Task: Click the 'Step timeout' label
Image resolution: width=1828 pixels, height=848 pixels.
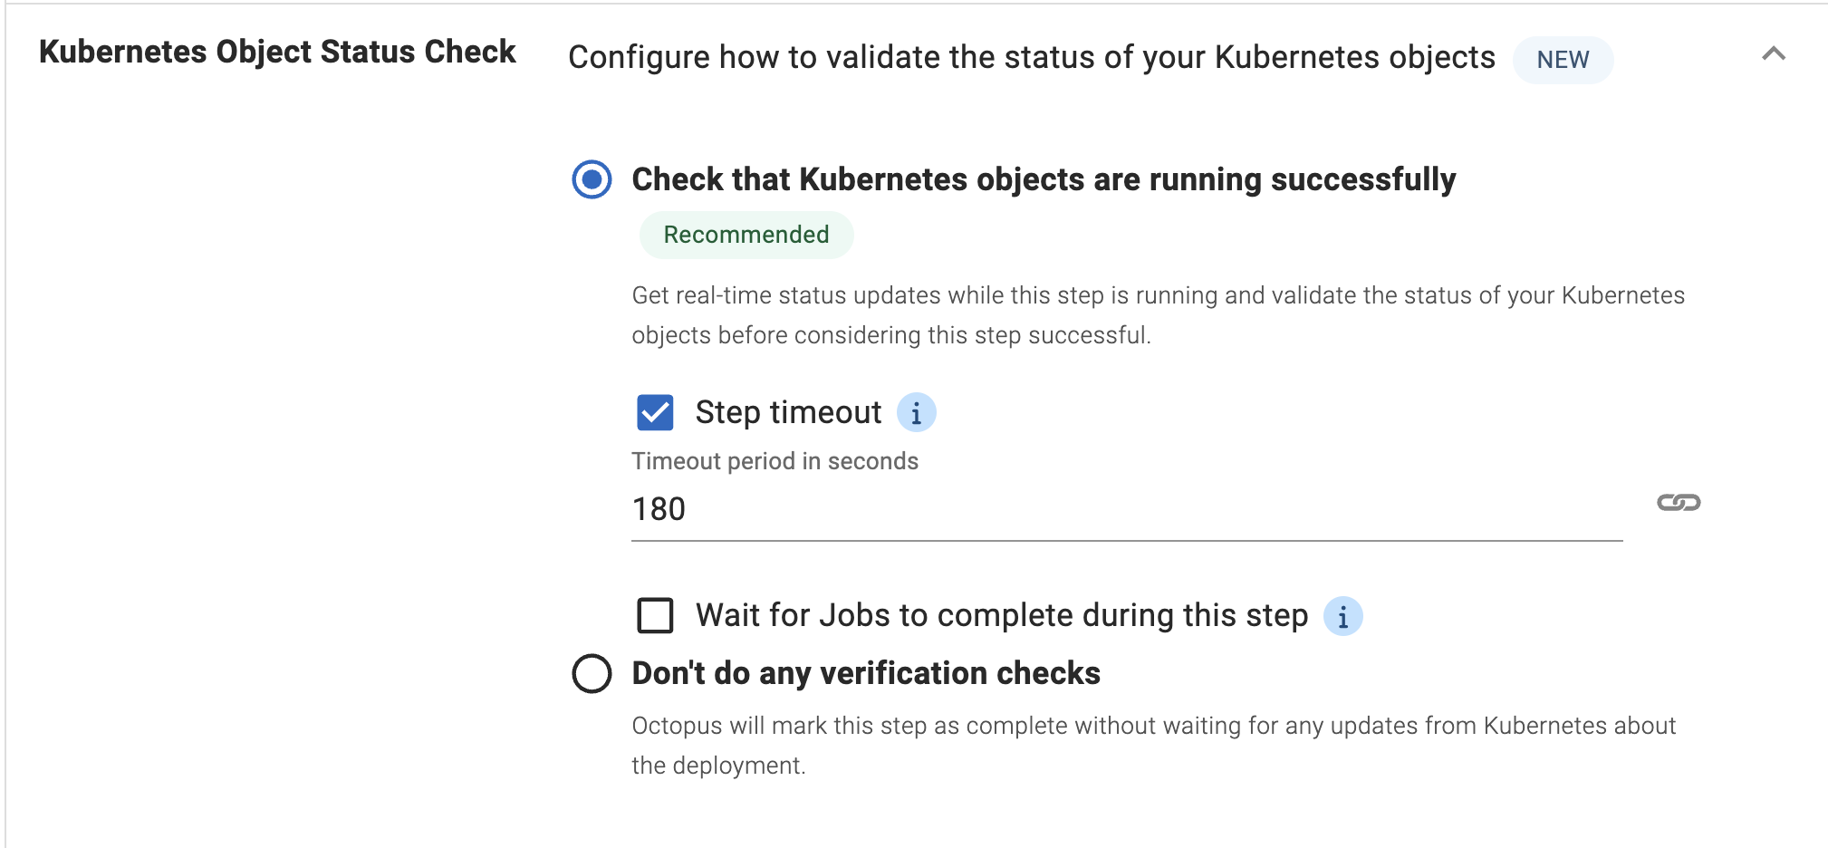Action: [787, 412]
